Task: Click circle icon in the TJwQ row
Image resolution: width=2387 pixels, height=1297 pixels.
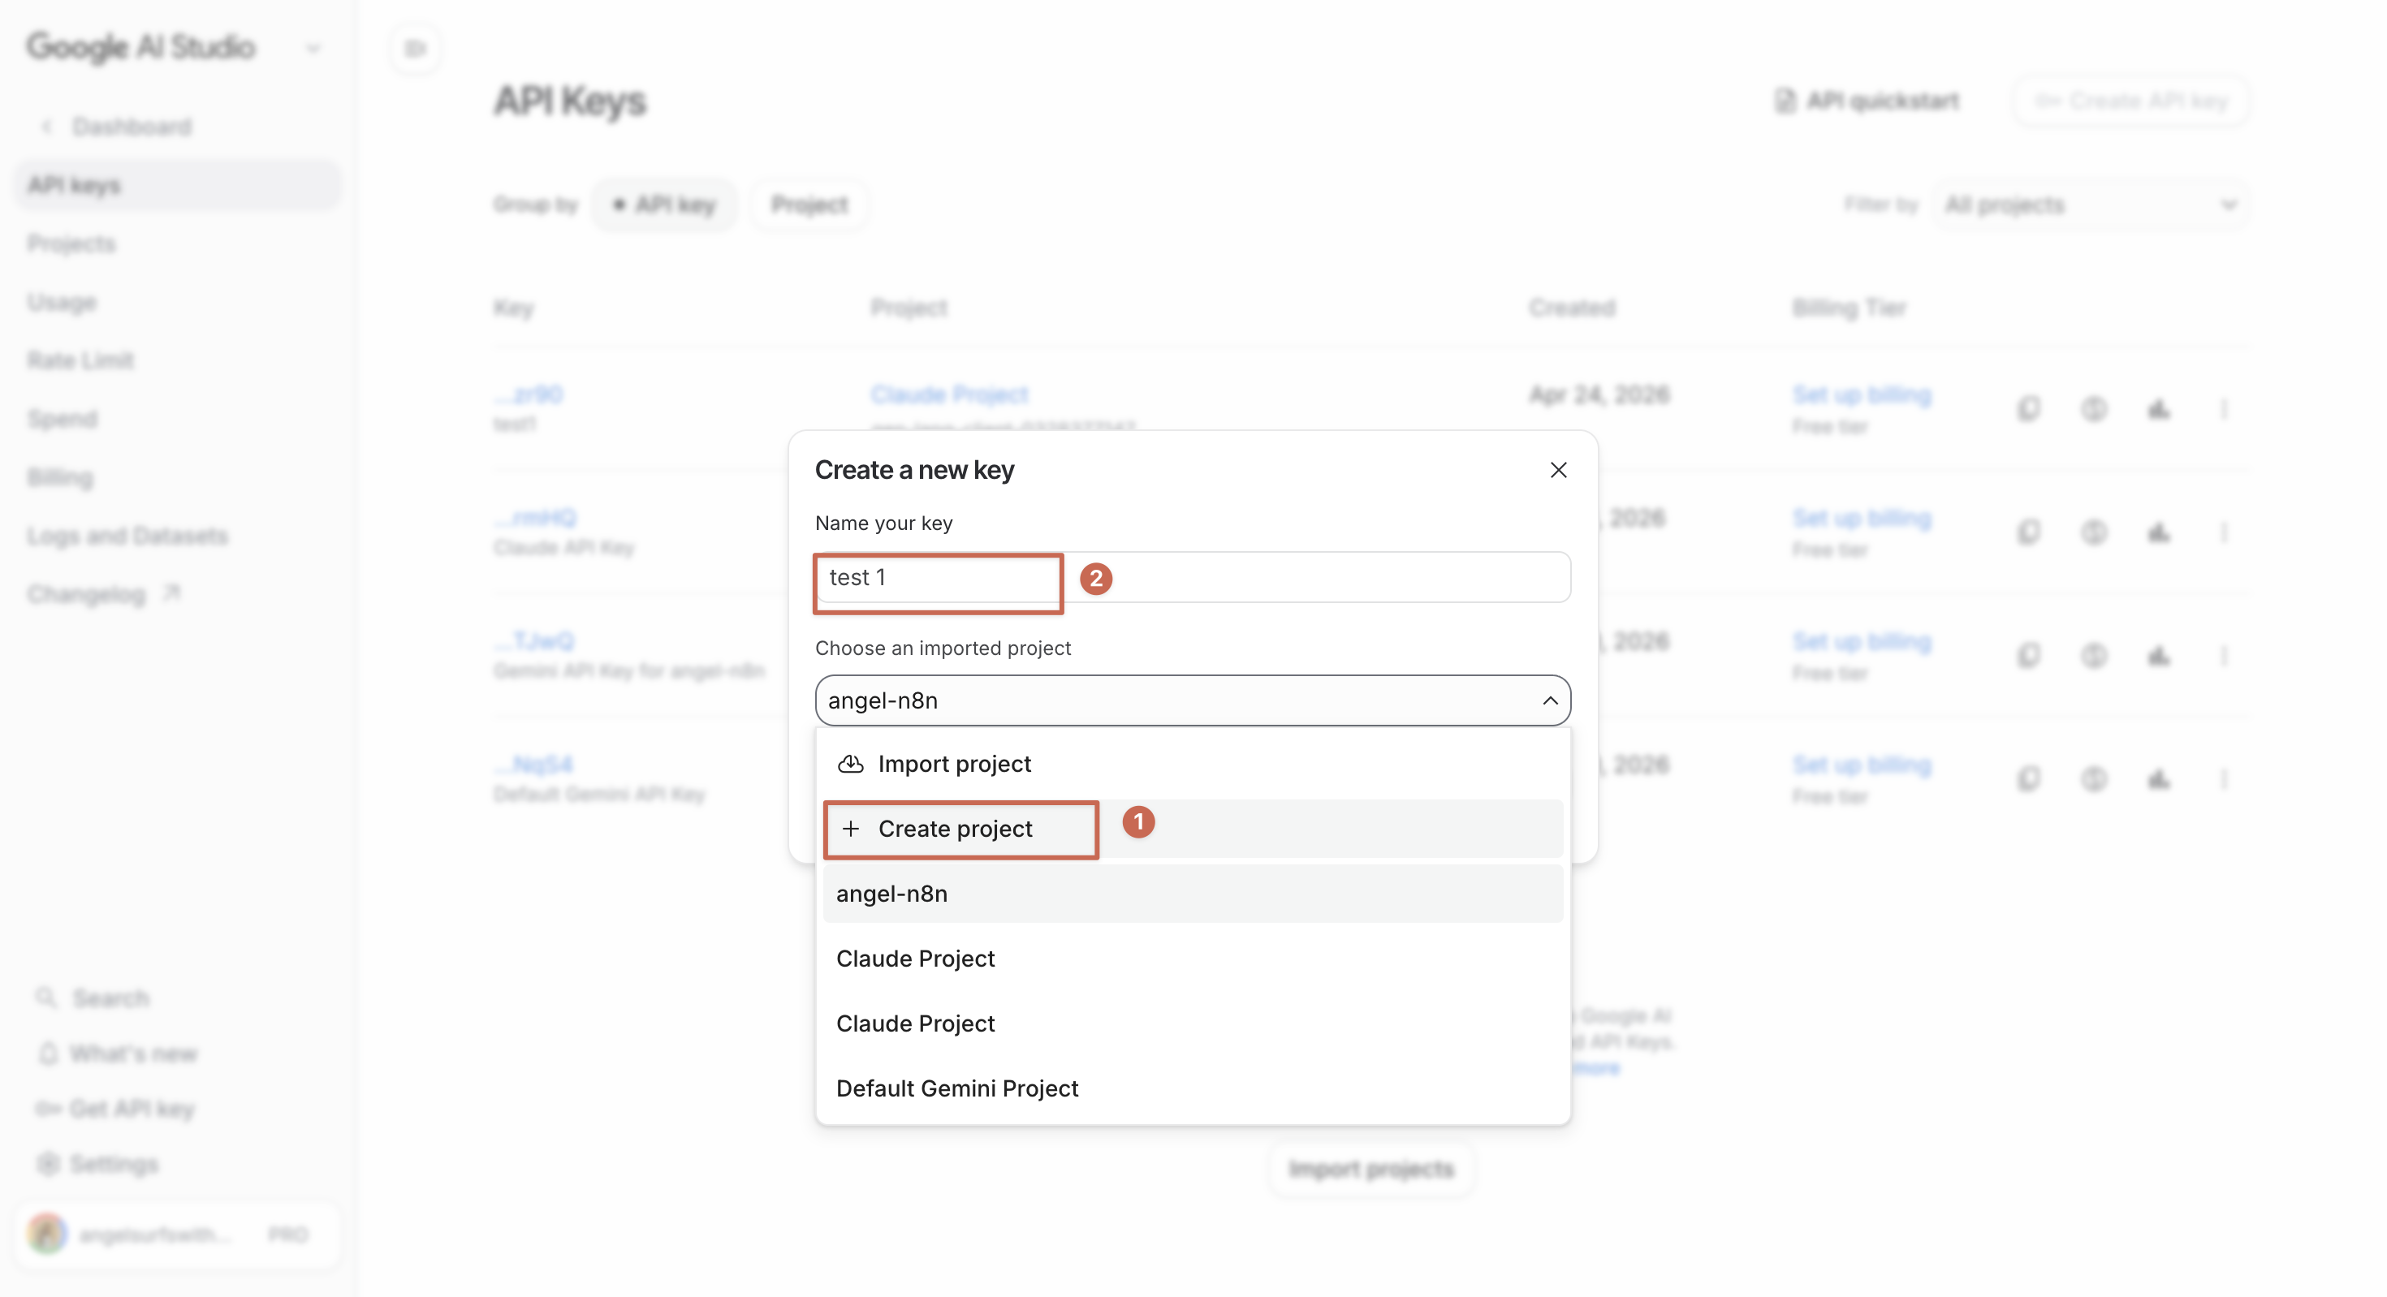Action: pos(2093,655)
